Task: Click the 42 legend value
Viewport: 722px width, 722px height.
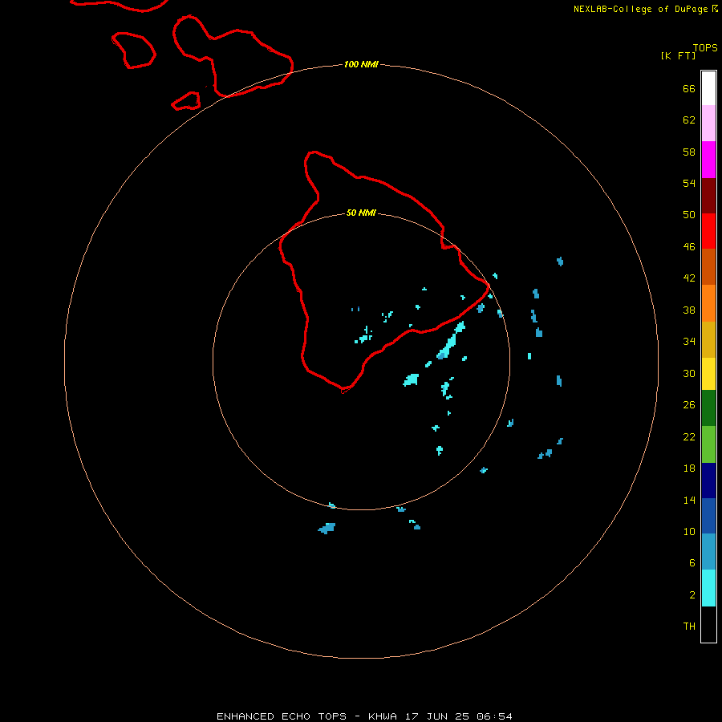Action: (689, 278)
